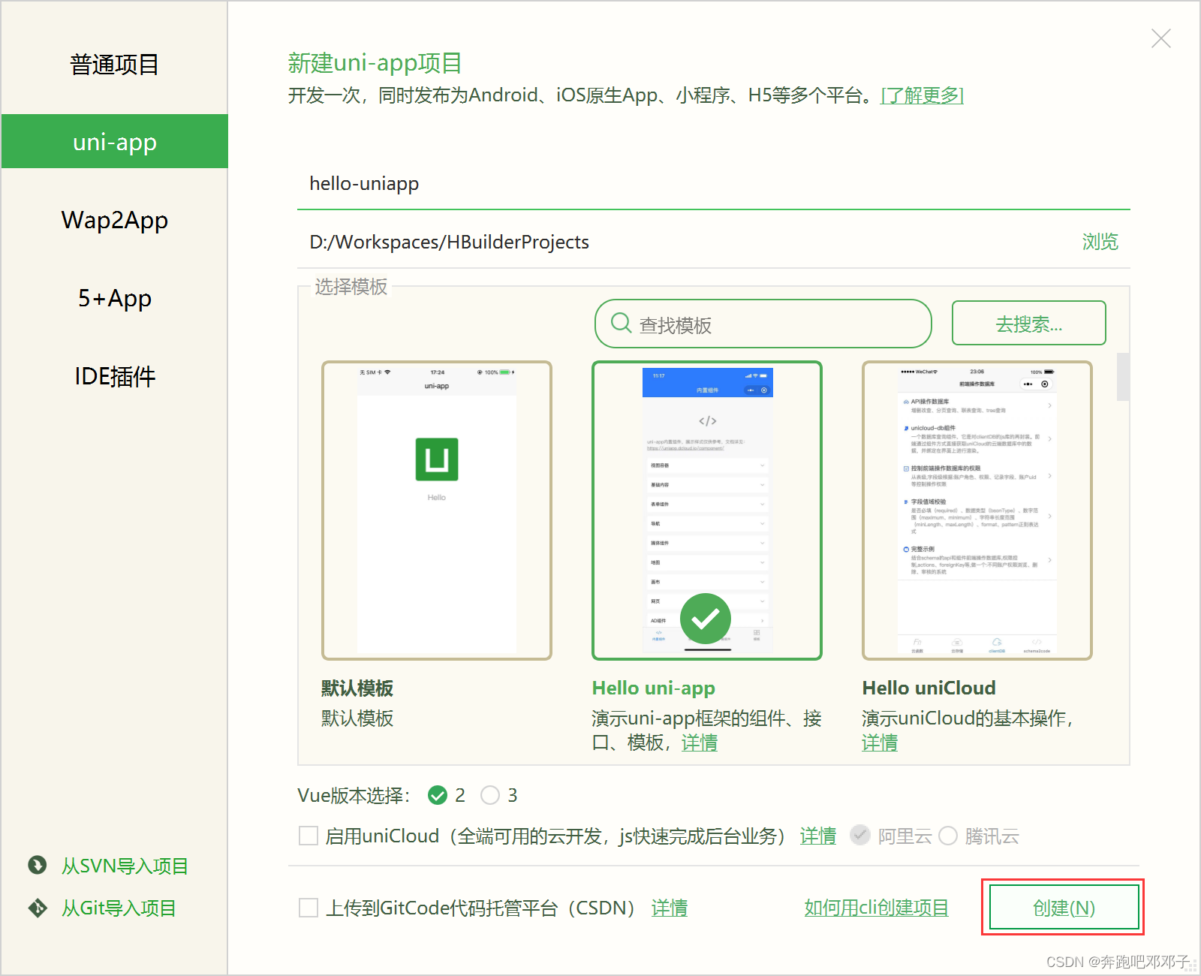1201x976 pixels.
Task: Select the uni-app project type tab
Action: click(x=114, y=141)
